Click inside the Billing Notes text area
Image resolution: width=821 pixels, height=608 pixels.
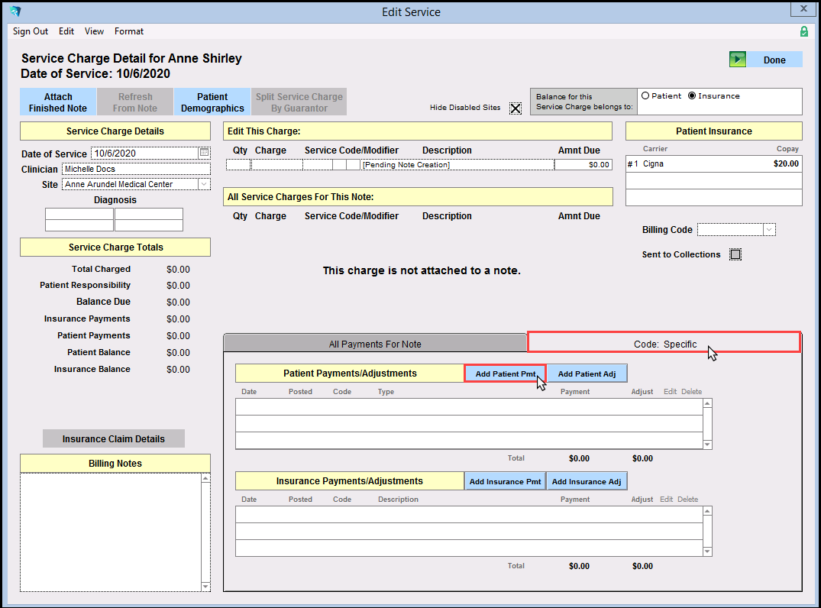click(111, 531)
